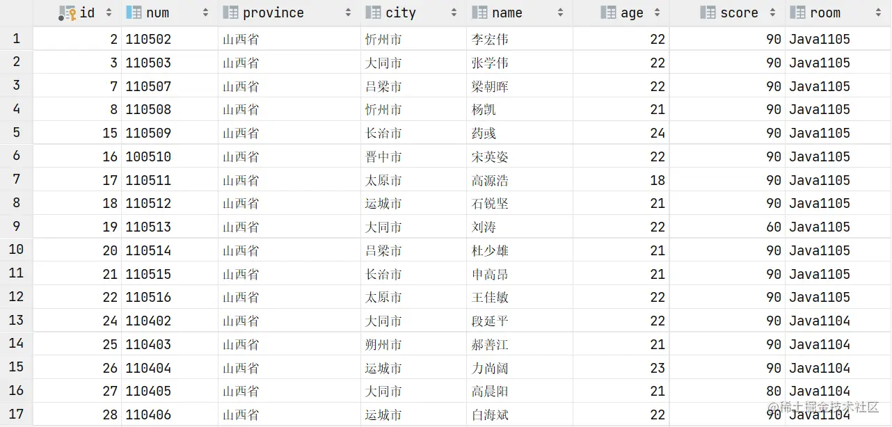Toggle the sort arrows on the id column
The height and width of the screenshot is (427, 892).
click(x=109, y=13)
